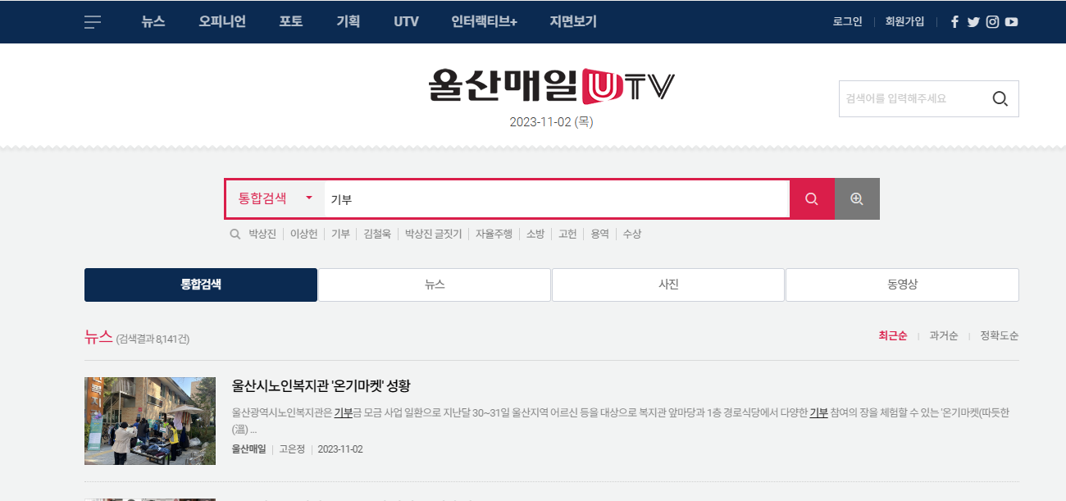Select popular keyword 김철욱

(377, 235)
